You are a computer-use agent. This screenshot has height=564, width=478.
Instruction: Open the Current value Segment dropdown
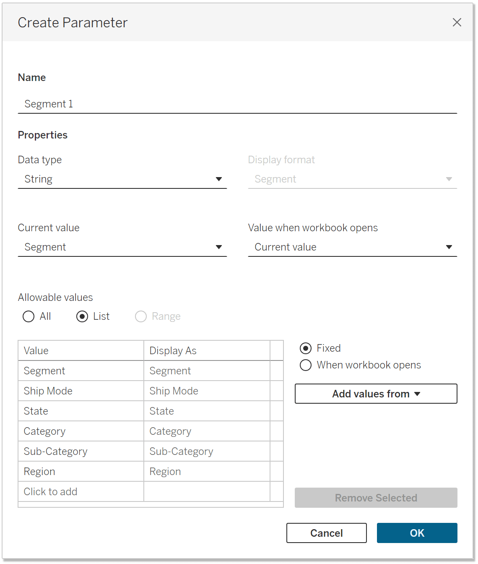point(122,247)
